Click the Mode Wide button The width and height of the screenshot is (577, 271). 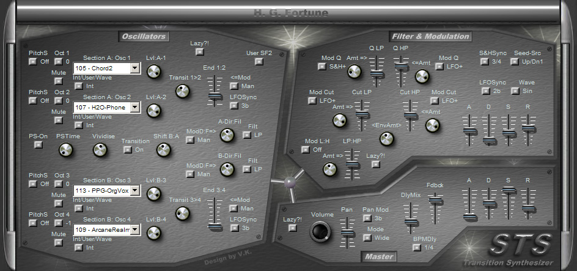click(367, 237)
